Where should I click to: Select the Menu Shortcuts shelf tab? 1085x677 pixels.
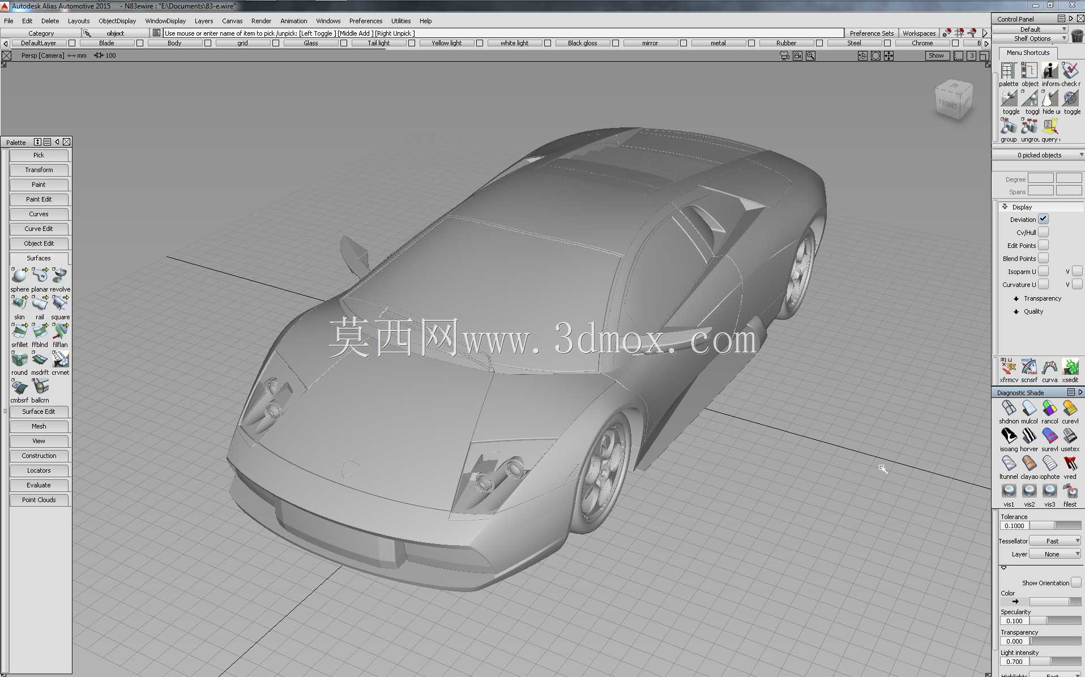tap(1028, 53)
